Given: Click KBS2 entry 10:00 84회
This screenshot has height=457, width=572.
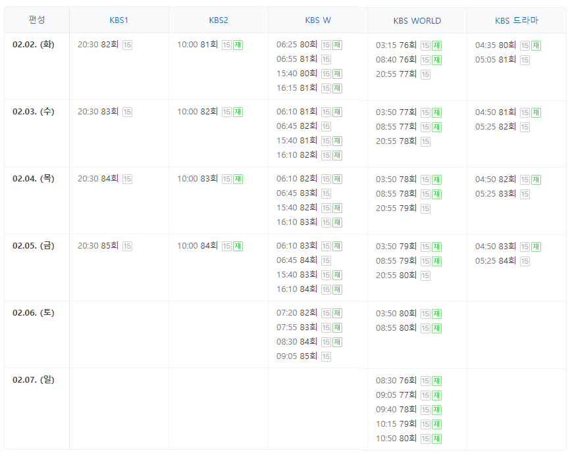Looking at the screenshot, I should (197, 246).
